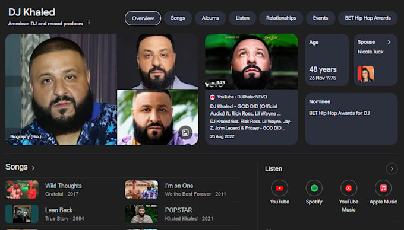Screen dimensions: 404x230
Task: Click the POPSTAR song thumbnail
Action: tap(141, 213)
